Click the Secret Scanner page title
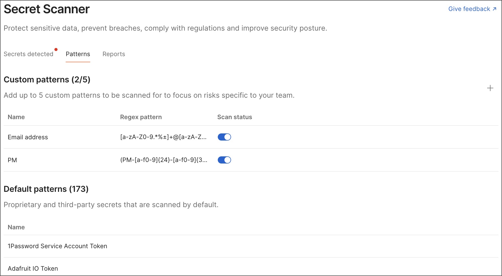Image resolution: width=502 pixels, height=276 pixels. point(47,9)
